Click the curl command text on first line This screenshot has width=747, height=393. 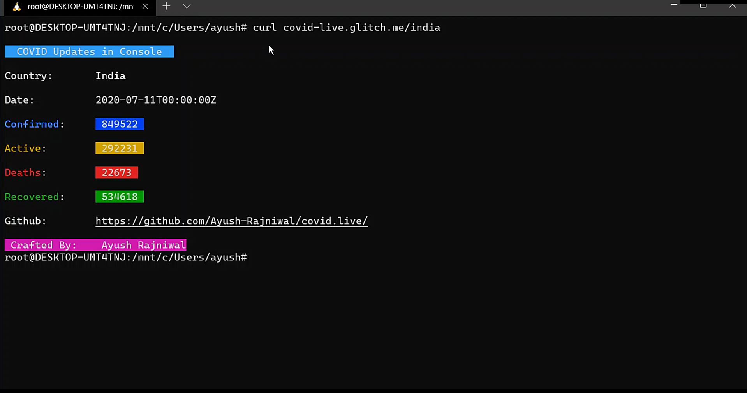point(346,27)
